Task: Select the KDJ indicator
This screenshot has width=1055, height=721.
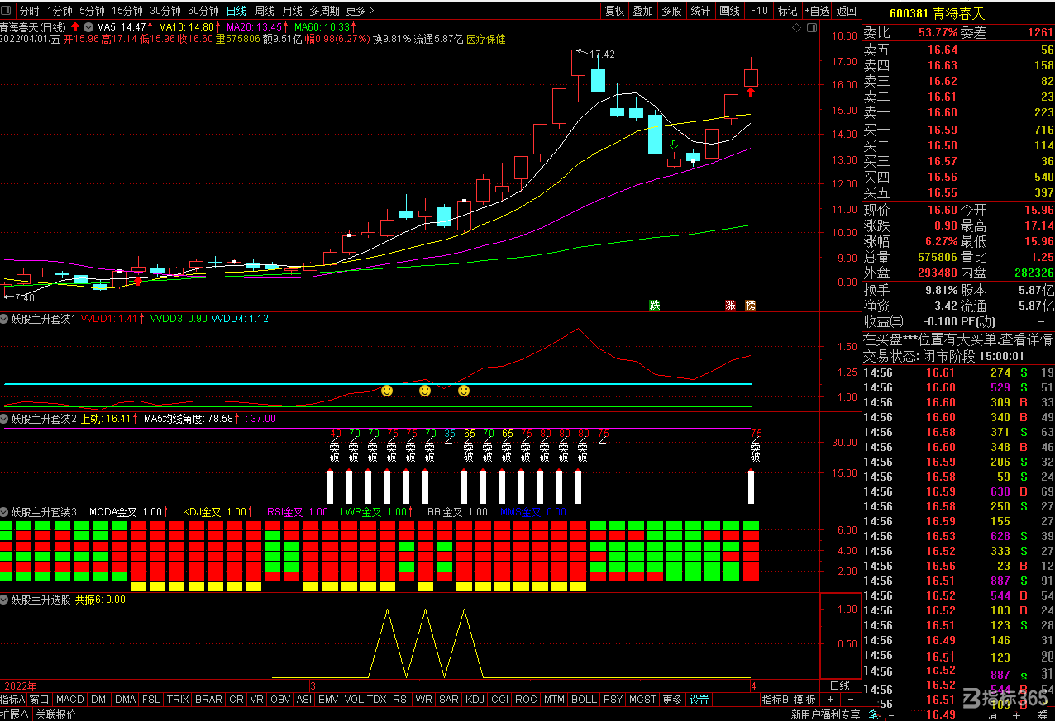Action: click(x=475, y=700)
